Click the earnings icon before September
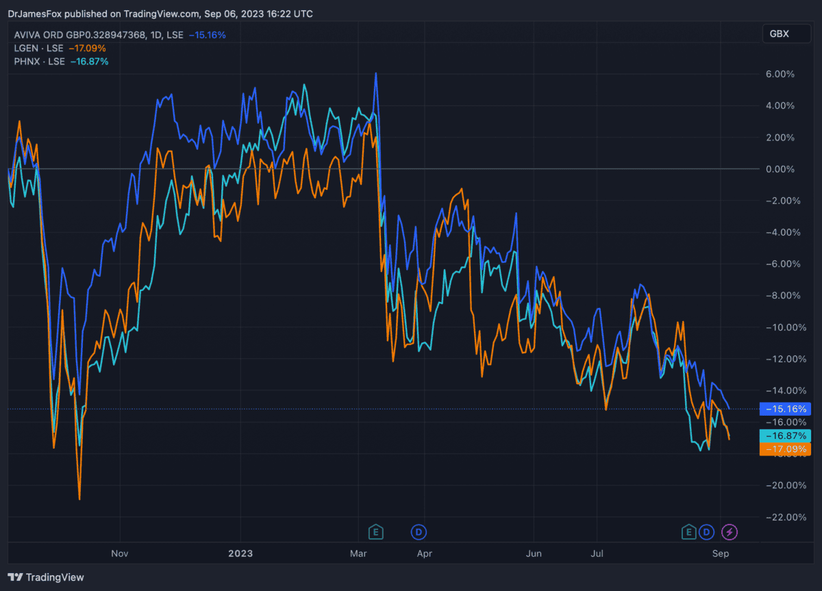 [688, 531]
